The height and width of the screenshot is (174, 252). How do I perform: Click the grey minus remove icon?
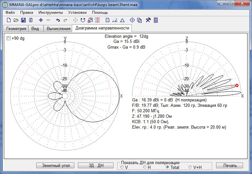pyautogui.click(x=48, y=20)
